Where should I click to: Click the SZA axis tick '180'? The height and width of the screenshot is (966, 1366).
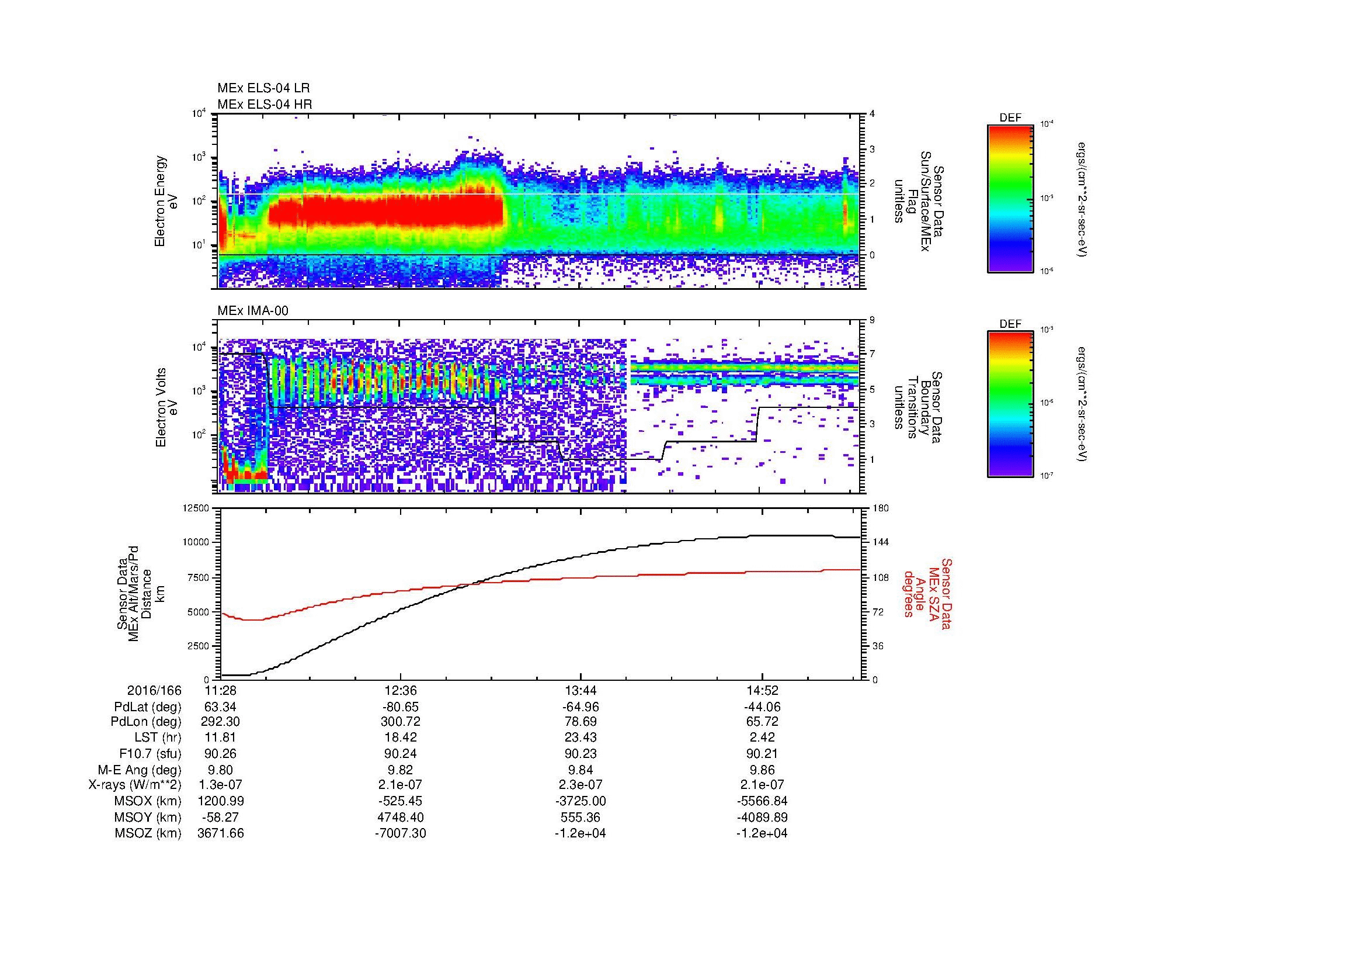(881, 508)
